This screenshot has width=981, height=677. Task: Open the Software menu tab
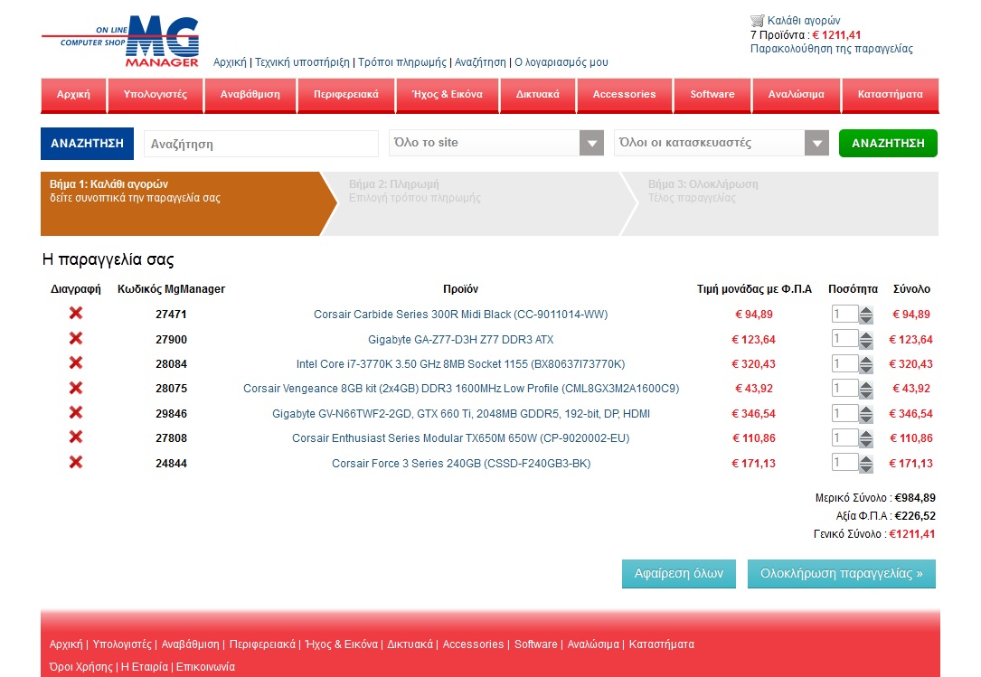pyautogui.click(x=712, y=95)
